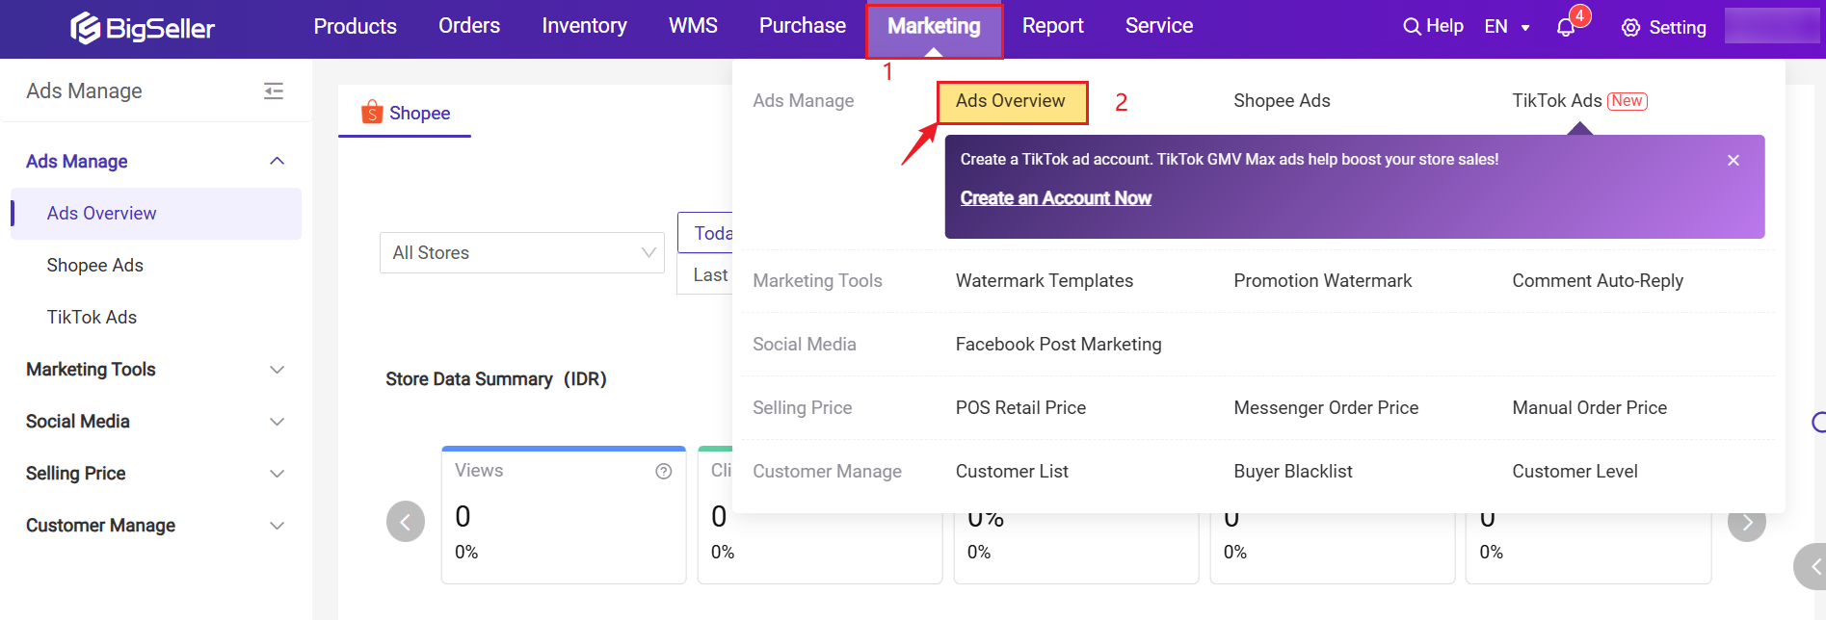This screenshot has height=620, width=1826.
Task: Open Manual Order Price
Action: coord(1589,408)
